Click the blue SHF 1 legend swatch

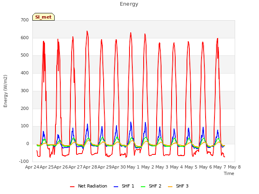116,187
